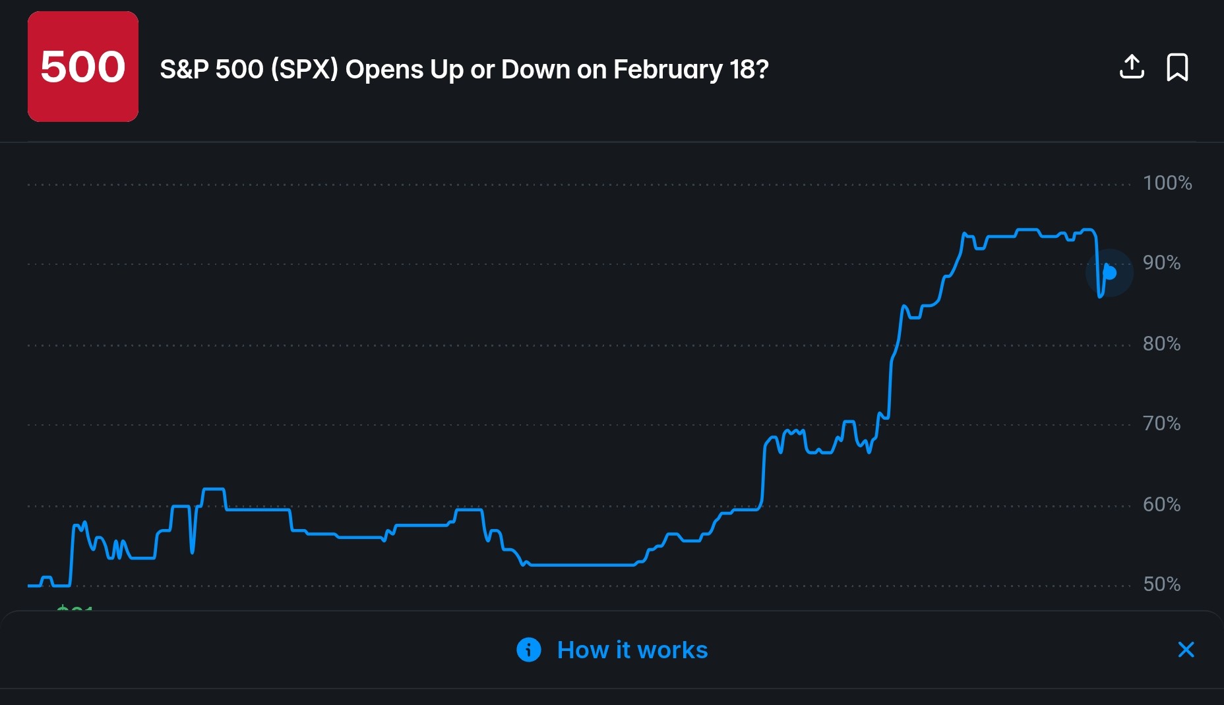
Task: Click the 70% axis label
Action: (1162, 424)
